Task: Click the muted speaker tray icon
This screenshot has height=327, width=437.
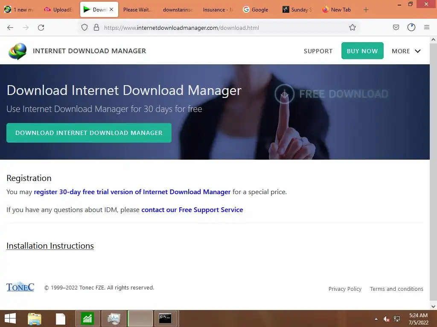Action: point(386,319)
